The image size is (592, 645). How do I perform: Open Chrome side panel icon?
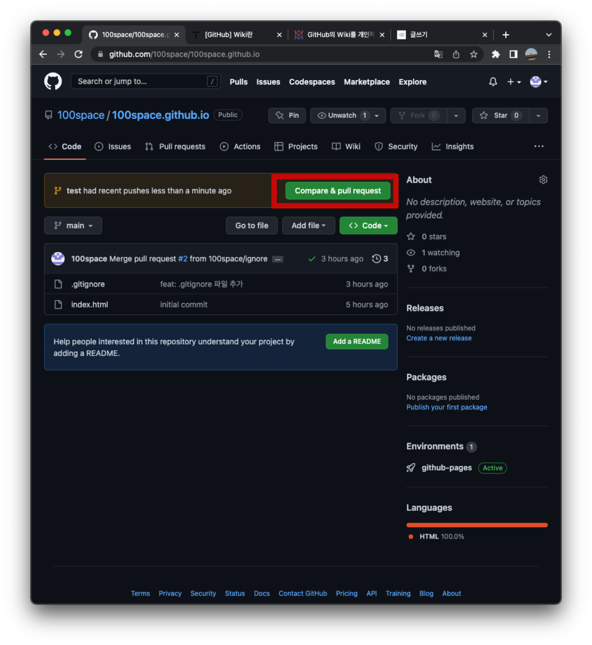tap(513, 54)
